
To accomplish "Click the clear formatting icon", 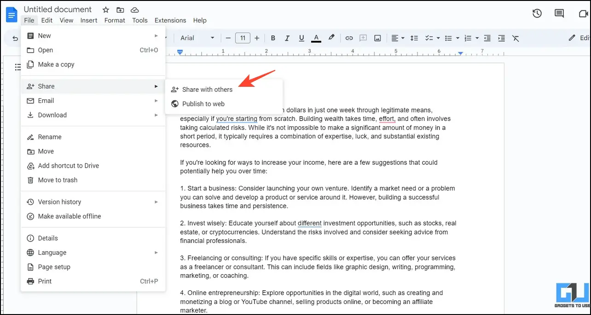I will [516, 38].
